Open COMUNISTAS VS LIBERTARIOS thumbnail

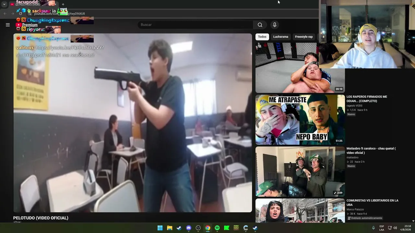[x=300, y=211]
